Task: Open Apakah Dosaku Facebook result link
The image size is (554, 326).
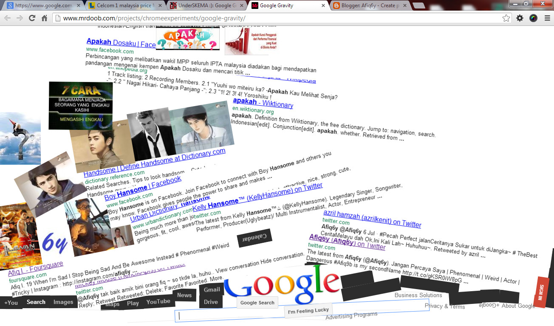Action: 121,43
